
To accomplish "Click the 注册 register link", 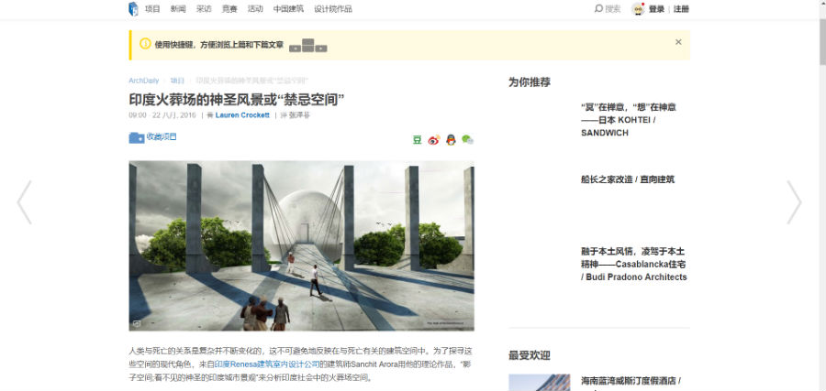I will [x=681, y=9].
